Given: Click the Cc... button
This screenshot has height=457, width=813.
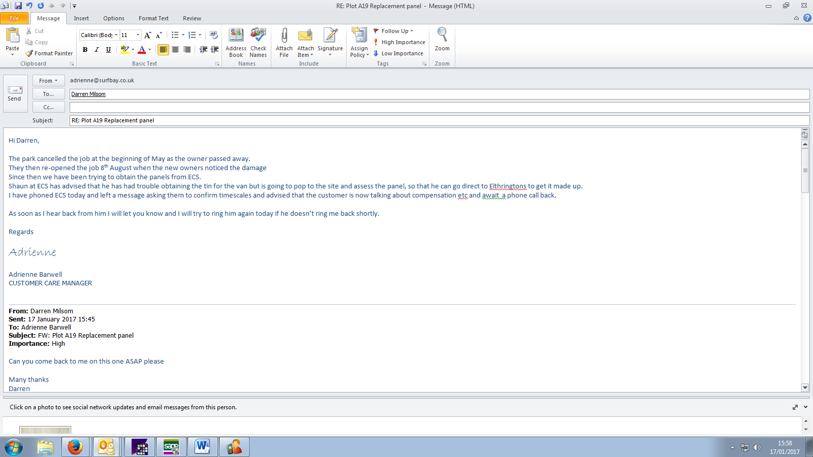Looking at the screenshot, I should click(48, 107).
